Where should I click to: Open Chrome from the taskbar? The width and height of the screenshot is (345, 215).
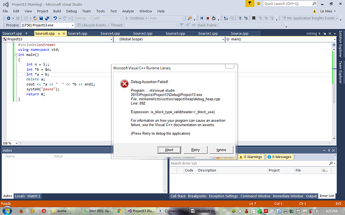(x=119, y=211)
